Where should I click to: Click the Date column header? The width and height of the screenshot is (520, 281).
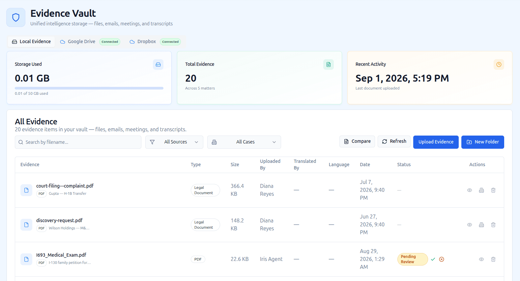(365, 165)
